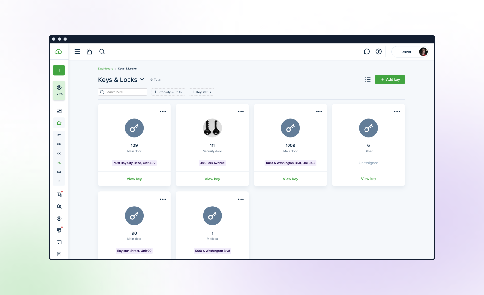
Task: Click the calendar icon in sidebar
Action: pyautogui.click(x=59, y=242)
